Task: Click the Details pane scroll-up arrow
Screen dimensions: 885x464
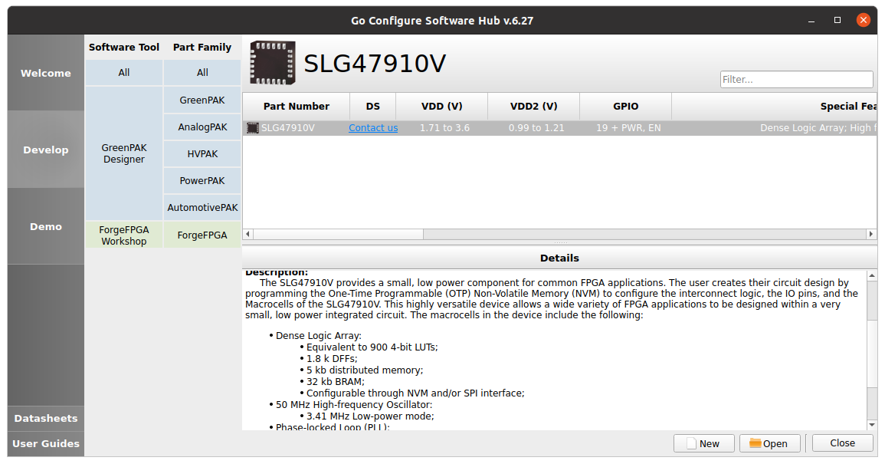Action: tap(872, 276)
